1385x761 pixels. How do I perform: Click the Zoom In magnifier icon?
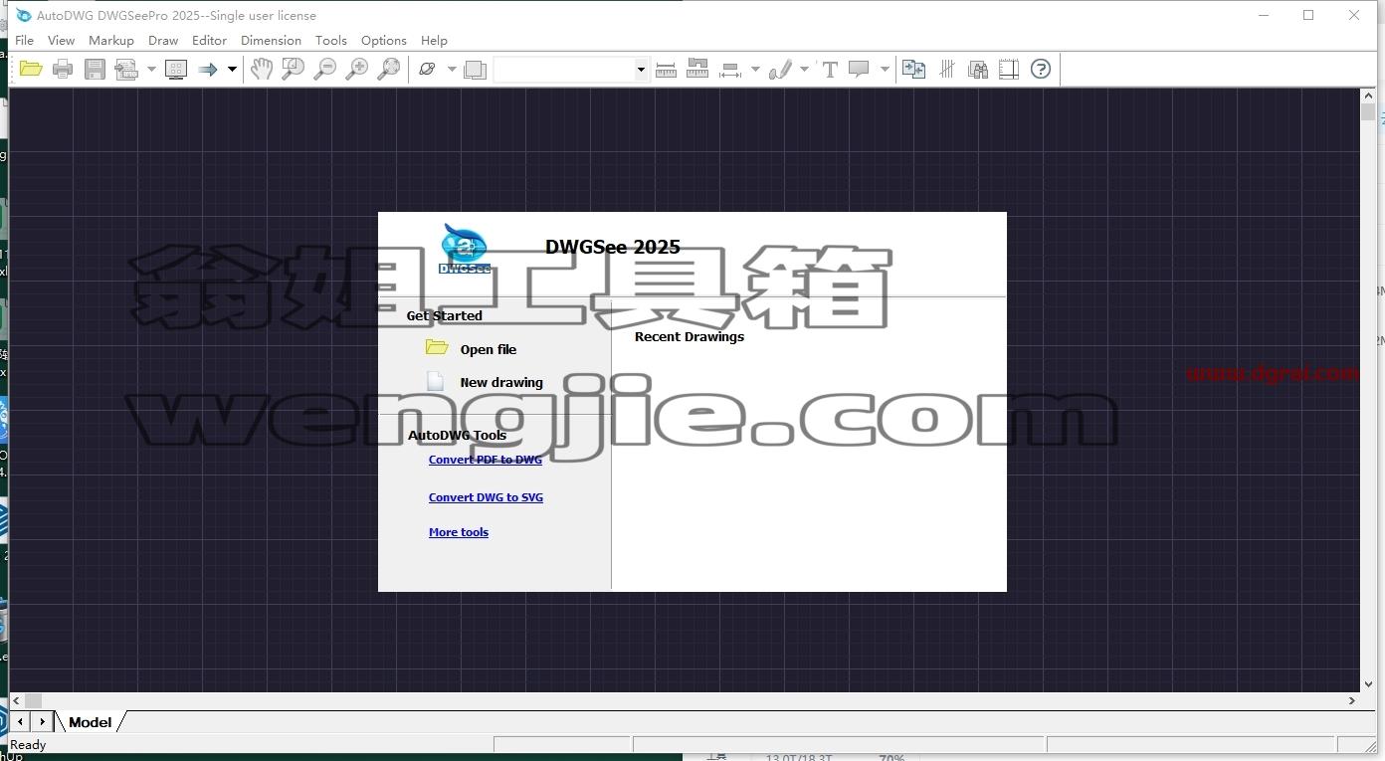point(356,69)
